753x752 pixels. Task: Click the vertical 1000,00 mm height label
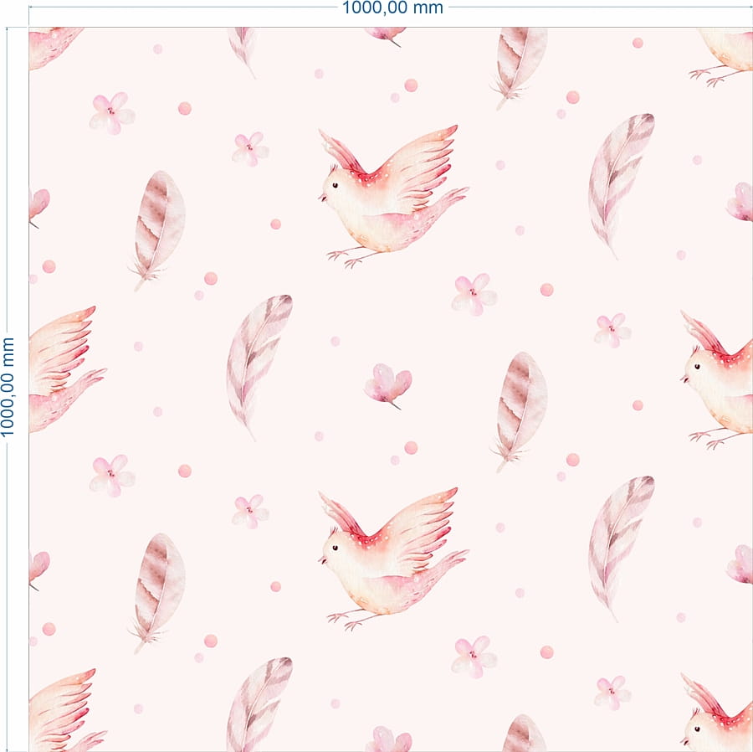[8, 387]
